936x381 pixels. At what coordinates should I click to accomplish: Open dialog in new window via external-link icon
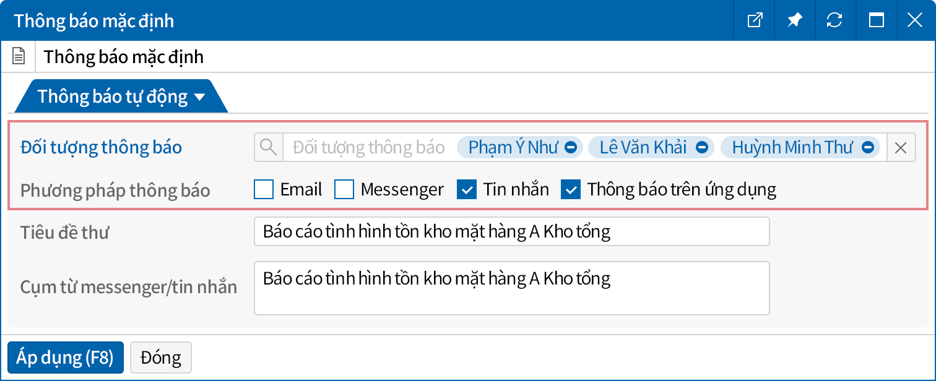click(754, 20)
